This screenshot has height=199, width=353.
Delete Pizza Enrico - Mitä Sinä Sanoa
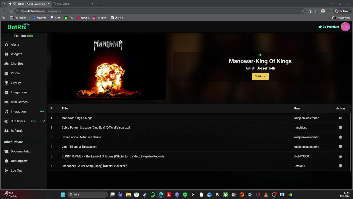(x=340, y=137)
